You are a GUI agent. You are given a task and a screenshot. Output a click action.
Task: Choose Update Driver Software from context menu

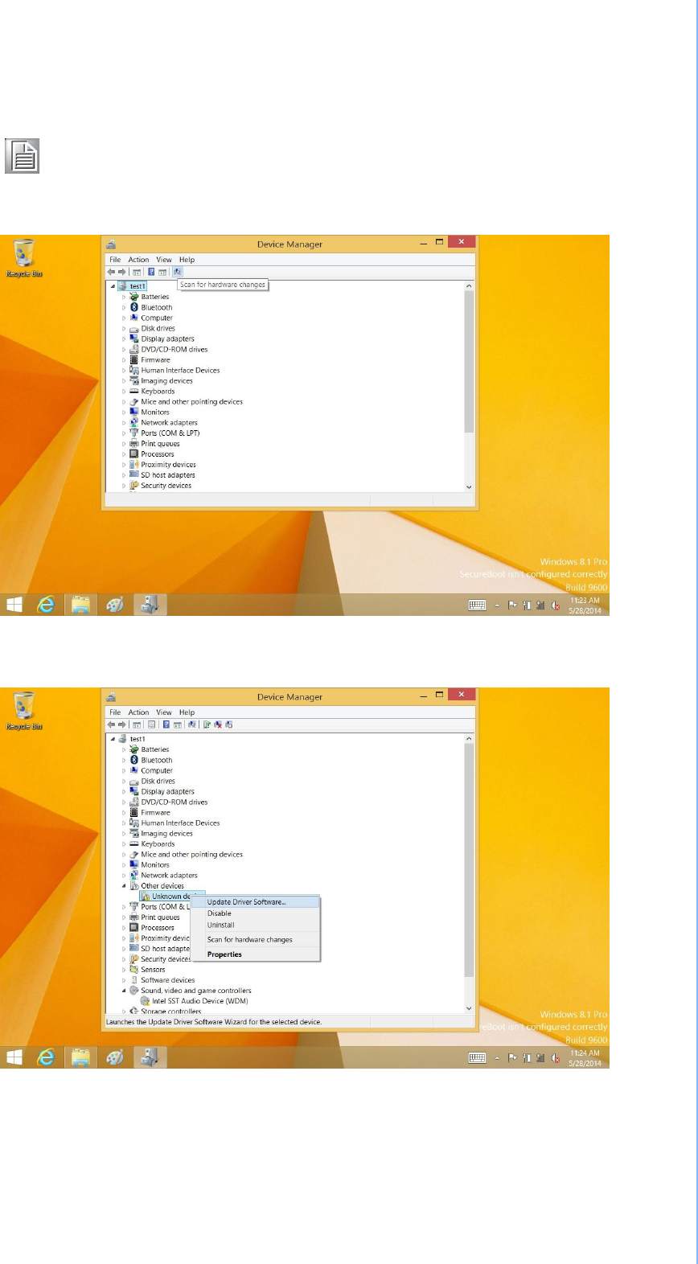pos(255,902)
